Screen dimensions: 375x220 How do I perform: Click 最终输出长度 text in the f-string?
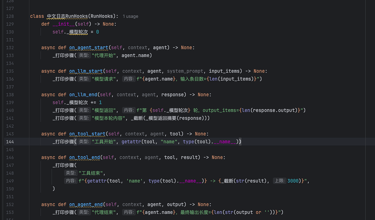click(x=194, y=212)
